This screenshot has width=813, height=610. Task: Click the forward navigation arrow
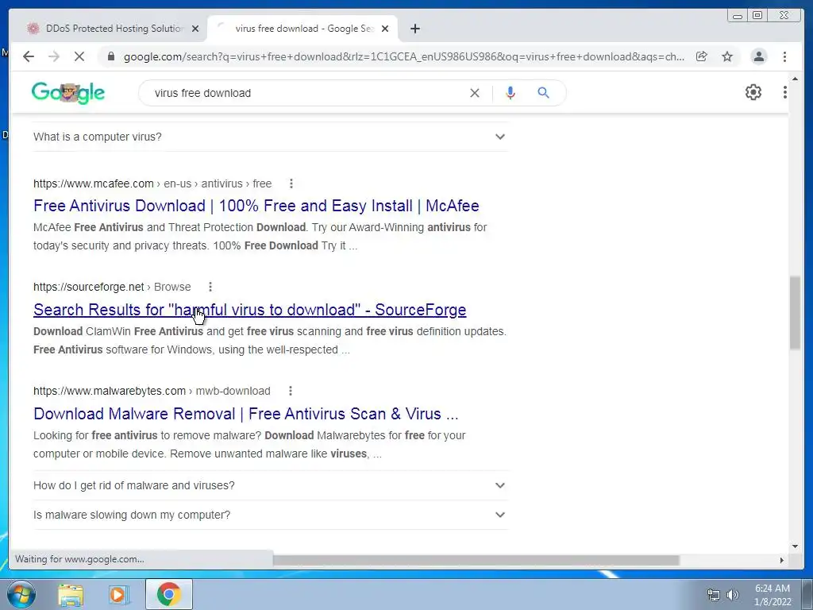click(x=54, y=56)
